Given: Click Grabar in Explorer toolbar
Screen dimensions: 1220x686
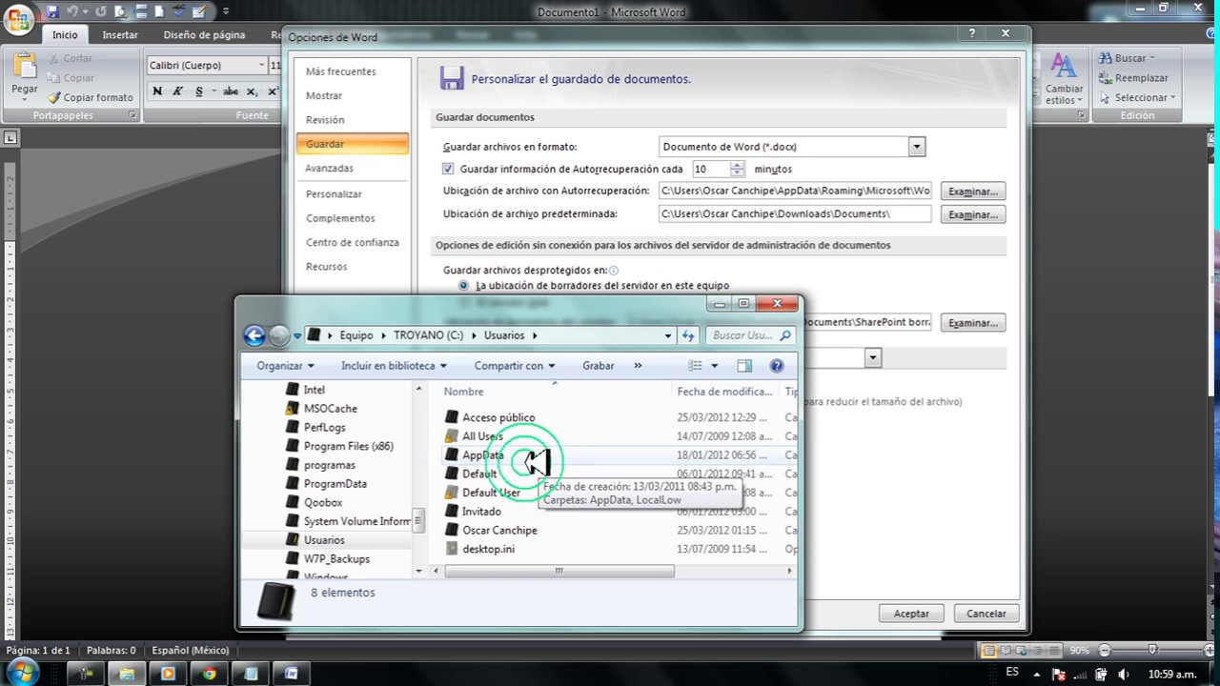Looking at the screenshot, I should point(599,366).
